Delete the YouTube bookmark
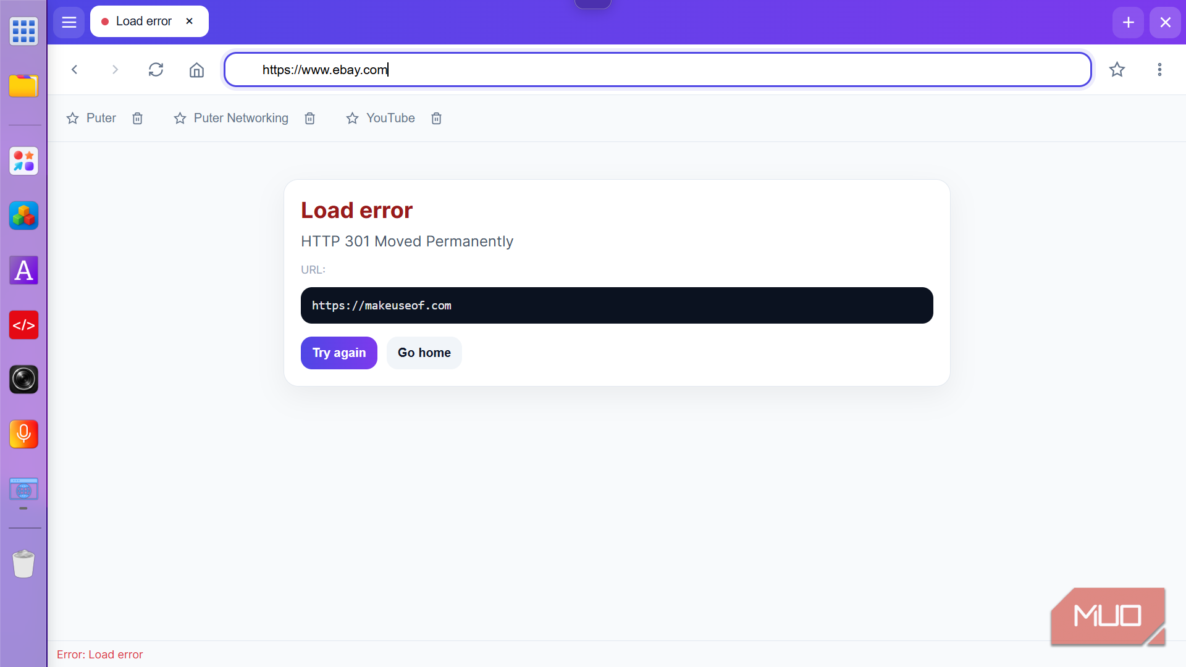This screenshot has width=1186, height=667. pos(437,119)
